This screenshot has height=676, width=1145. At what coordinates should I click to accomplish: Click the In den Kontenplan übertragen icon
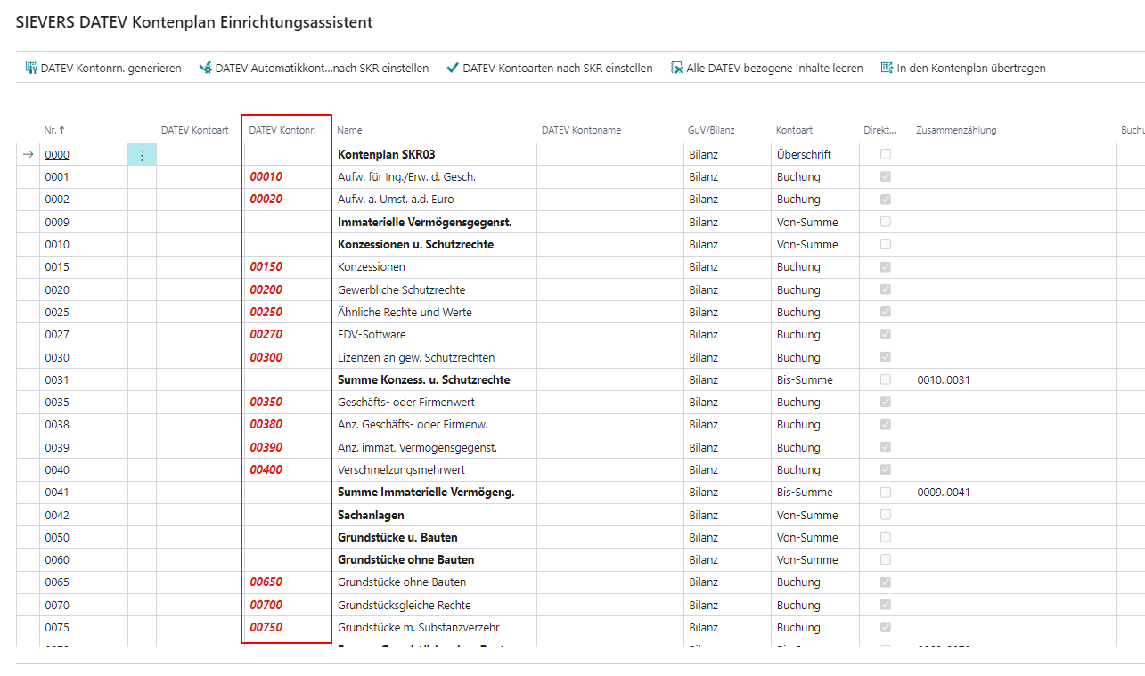pos(887,68)
